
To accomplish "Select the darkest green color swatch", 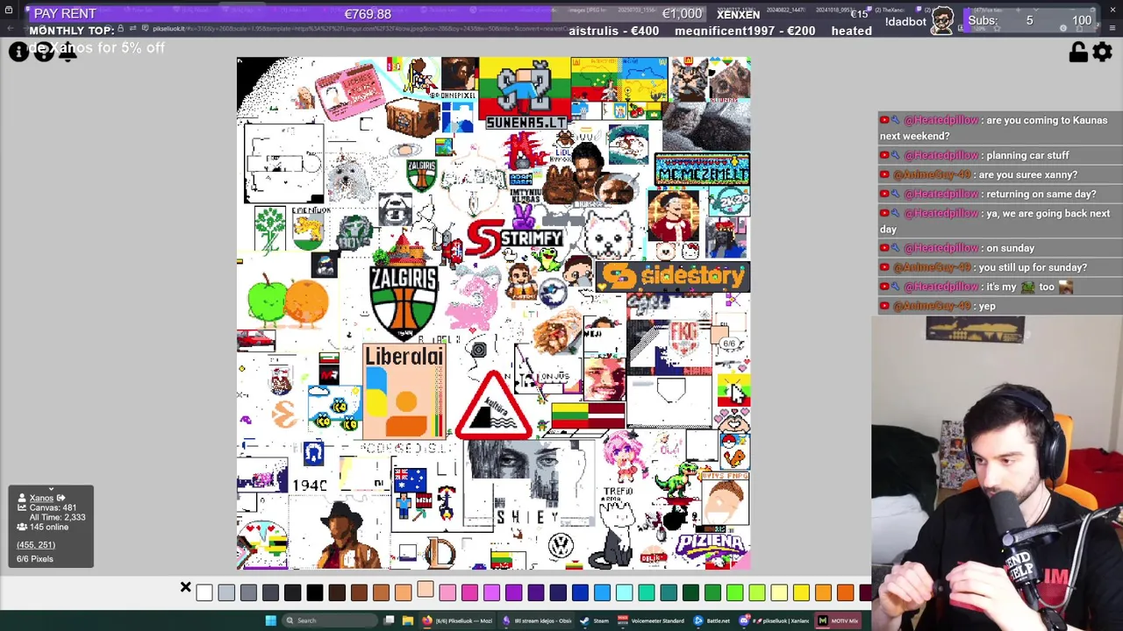I will click(690, 592).
